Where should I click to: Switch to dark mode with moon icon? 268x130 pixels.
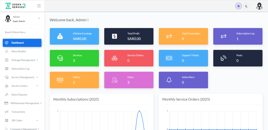(x=247, y=6)
